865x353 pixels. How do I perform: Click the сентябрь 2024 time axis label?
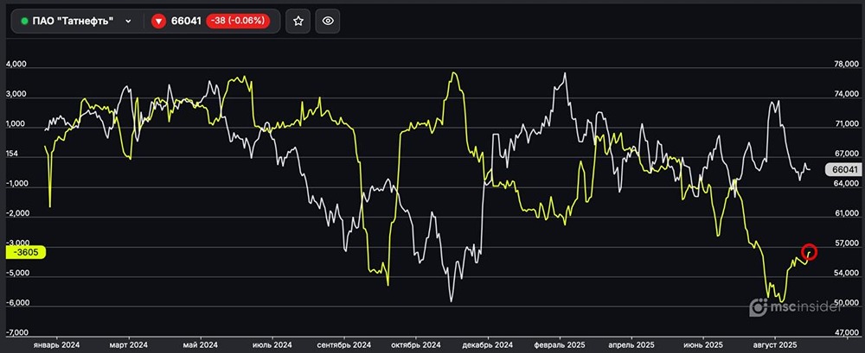click(344, 345)
